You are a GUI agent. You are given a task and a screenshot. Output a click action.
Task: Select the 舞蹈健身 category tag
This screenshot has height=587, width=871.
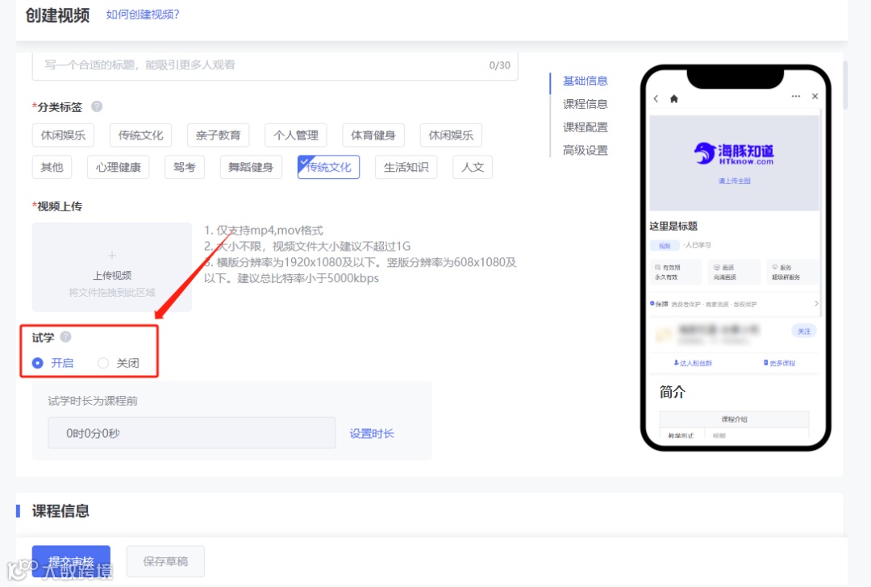tap(251, 167)
